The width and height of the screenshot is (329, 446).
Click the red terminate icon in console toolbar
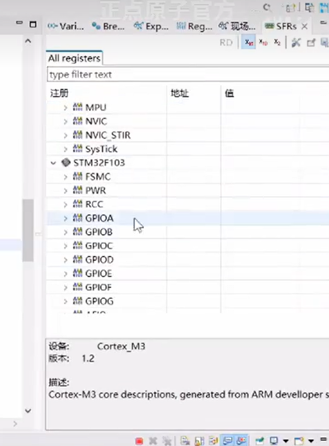pyautogui.click(x=139, y=441)
